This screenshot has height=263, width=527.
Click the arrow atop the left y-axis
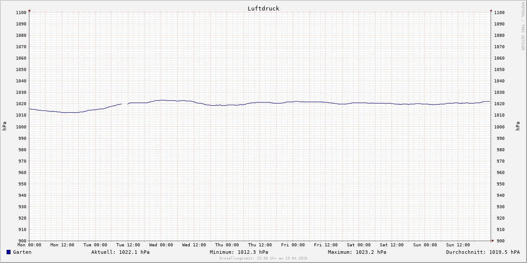click(x=29, y=10)
